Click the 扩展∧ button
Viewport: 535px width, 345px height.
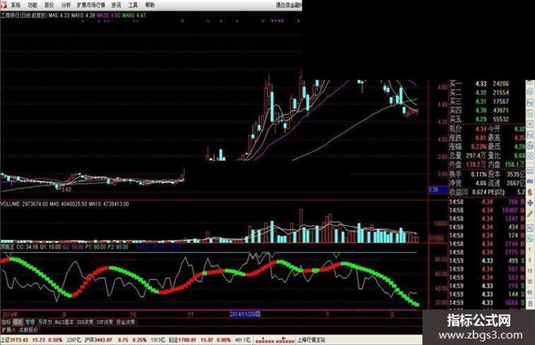click(8, 330)
